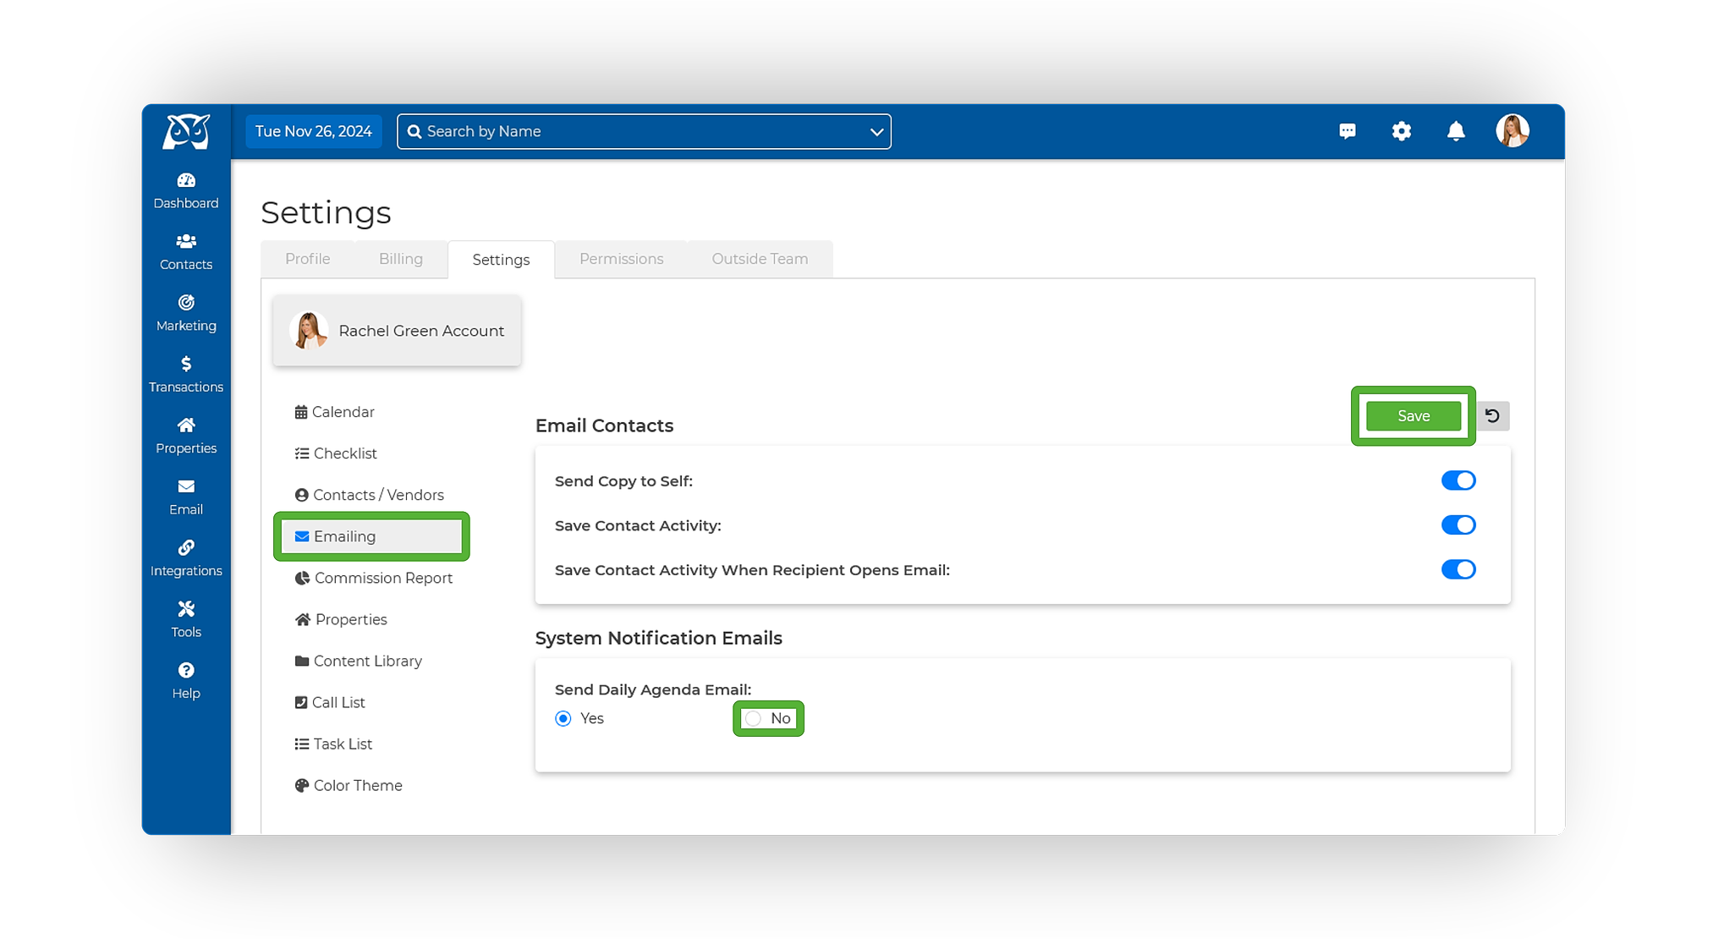Open Calendar settings
The image size is (1713, 939).
(x=335, y=412)
